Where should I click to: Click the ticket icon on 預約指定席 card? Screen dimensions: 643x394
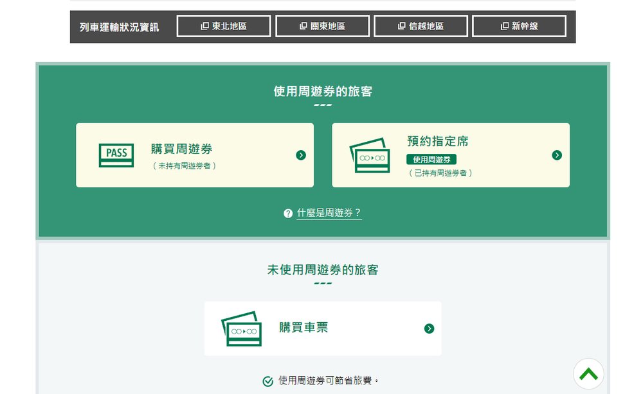pyautogui.click(x=370, y=156)
